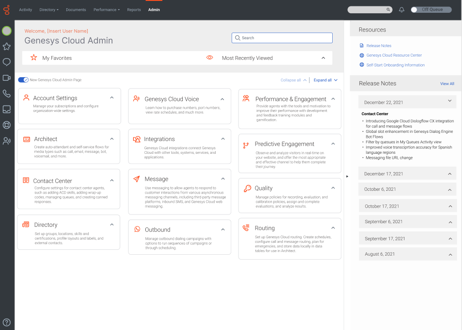This screenshot has height=330, width=462.
Task: Expand the December 22, 2021 release notes
Action: (450, 101)
